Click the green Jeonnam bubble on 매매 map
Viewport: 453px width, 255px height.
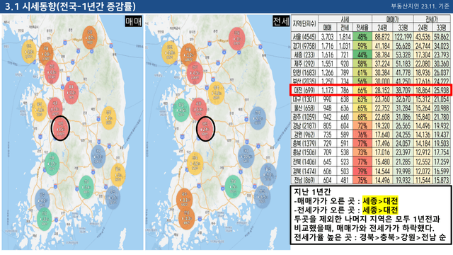tap(44, 219)
